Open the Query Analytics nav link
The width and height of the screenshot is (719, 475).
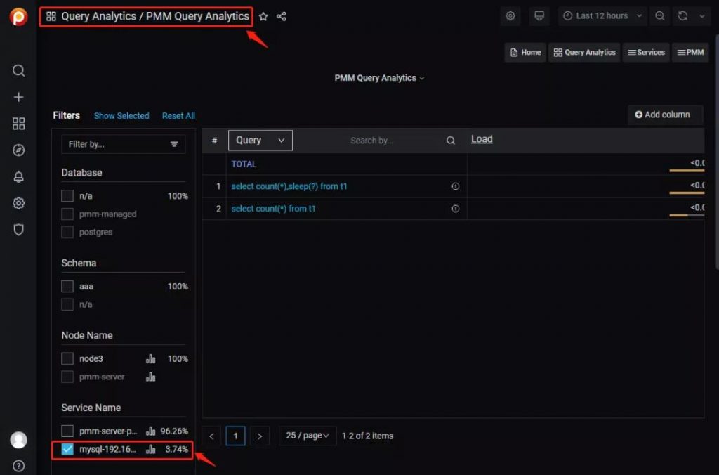pyautogui.click(x=585, y=52)
